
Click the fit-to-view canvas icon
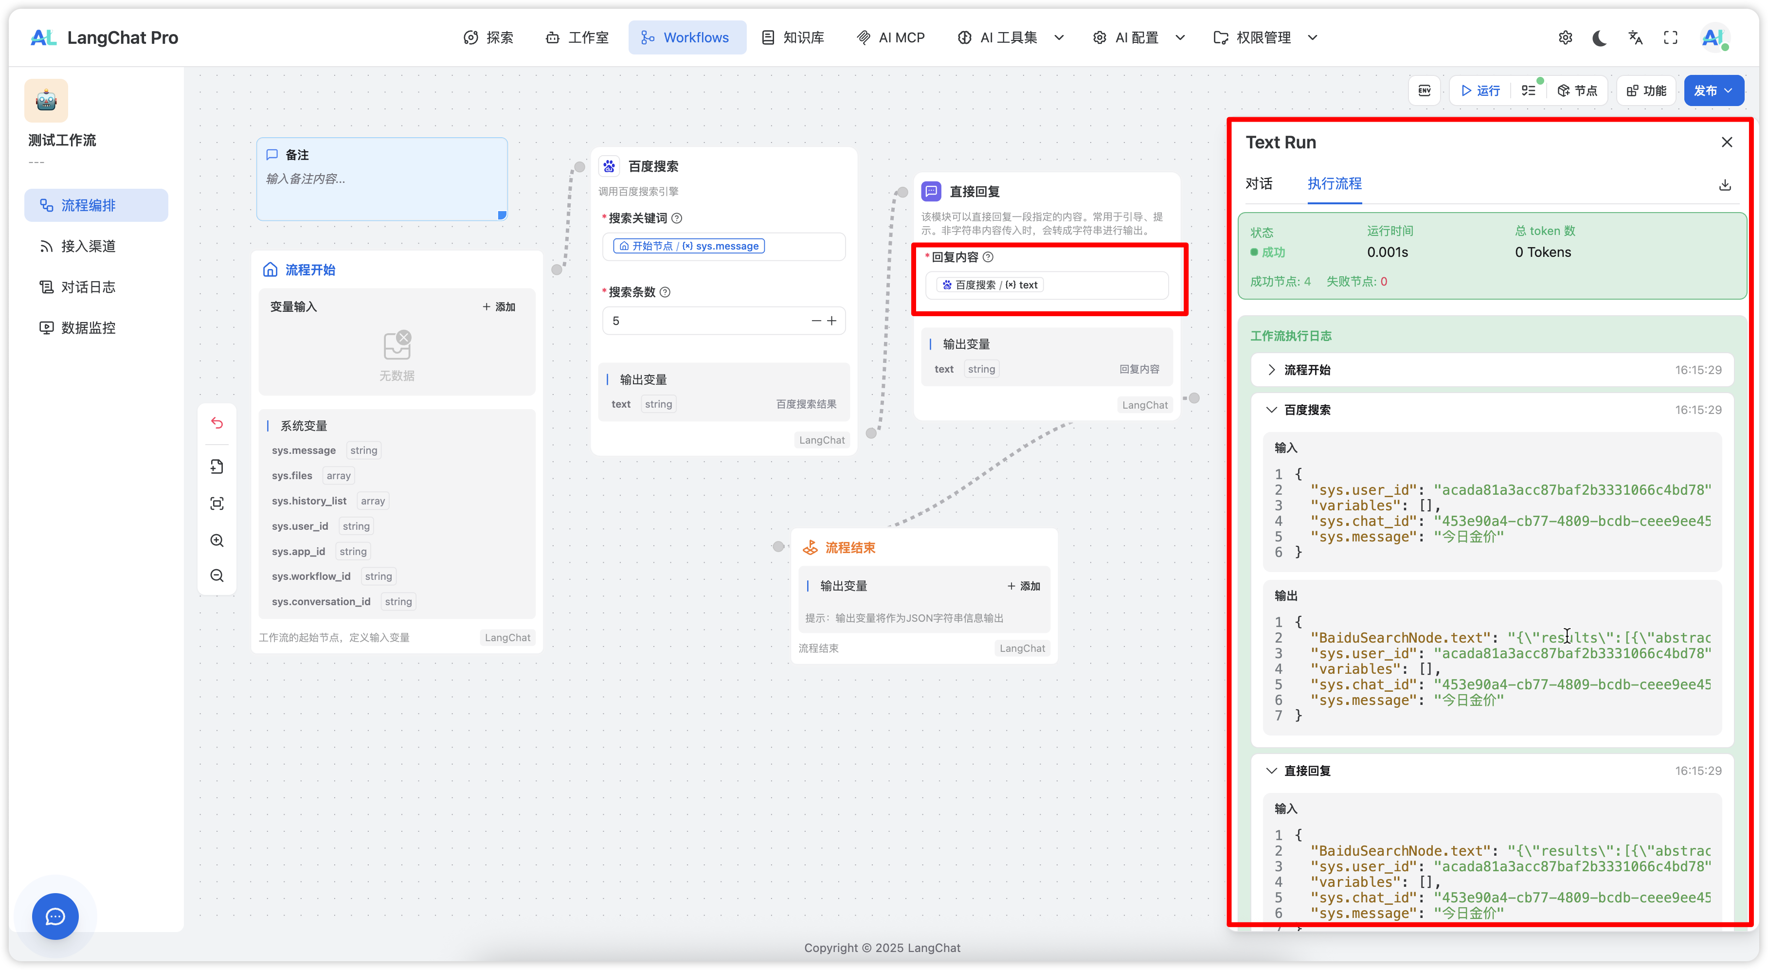(217, 503)
